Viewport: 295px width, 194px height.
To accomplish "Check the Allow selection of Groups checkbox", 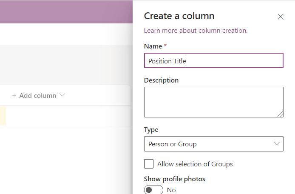I will click(x=149, y=164).
